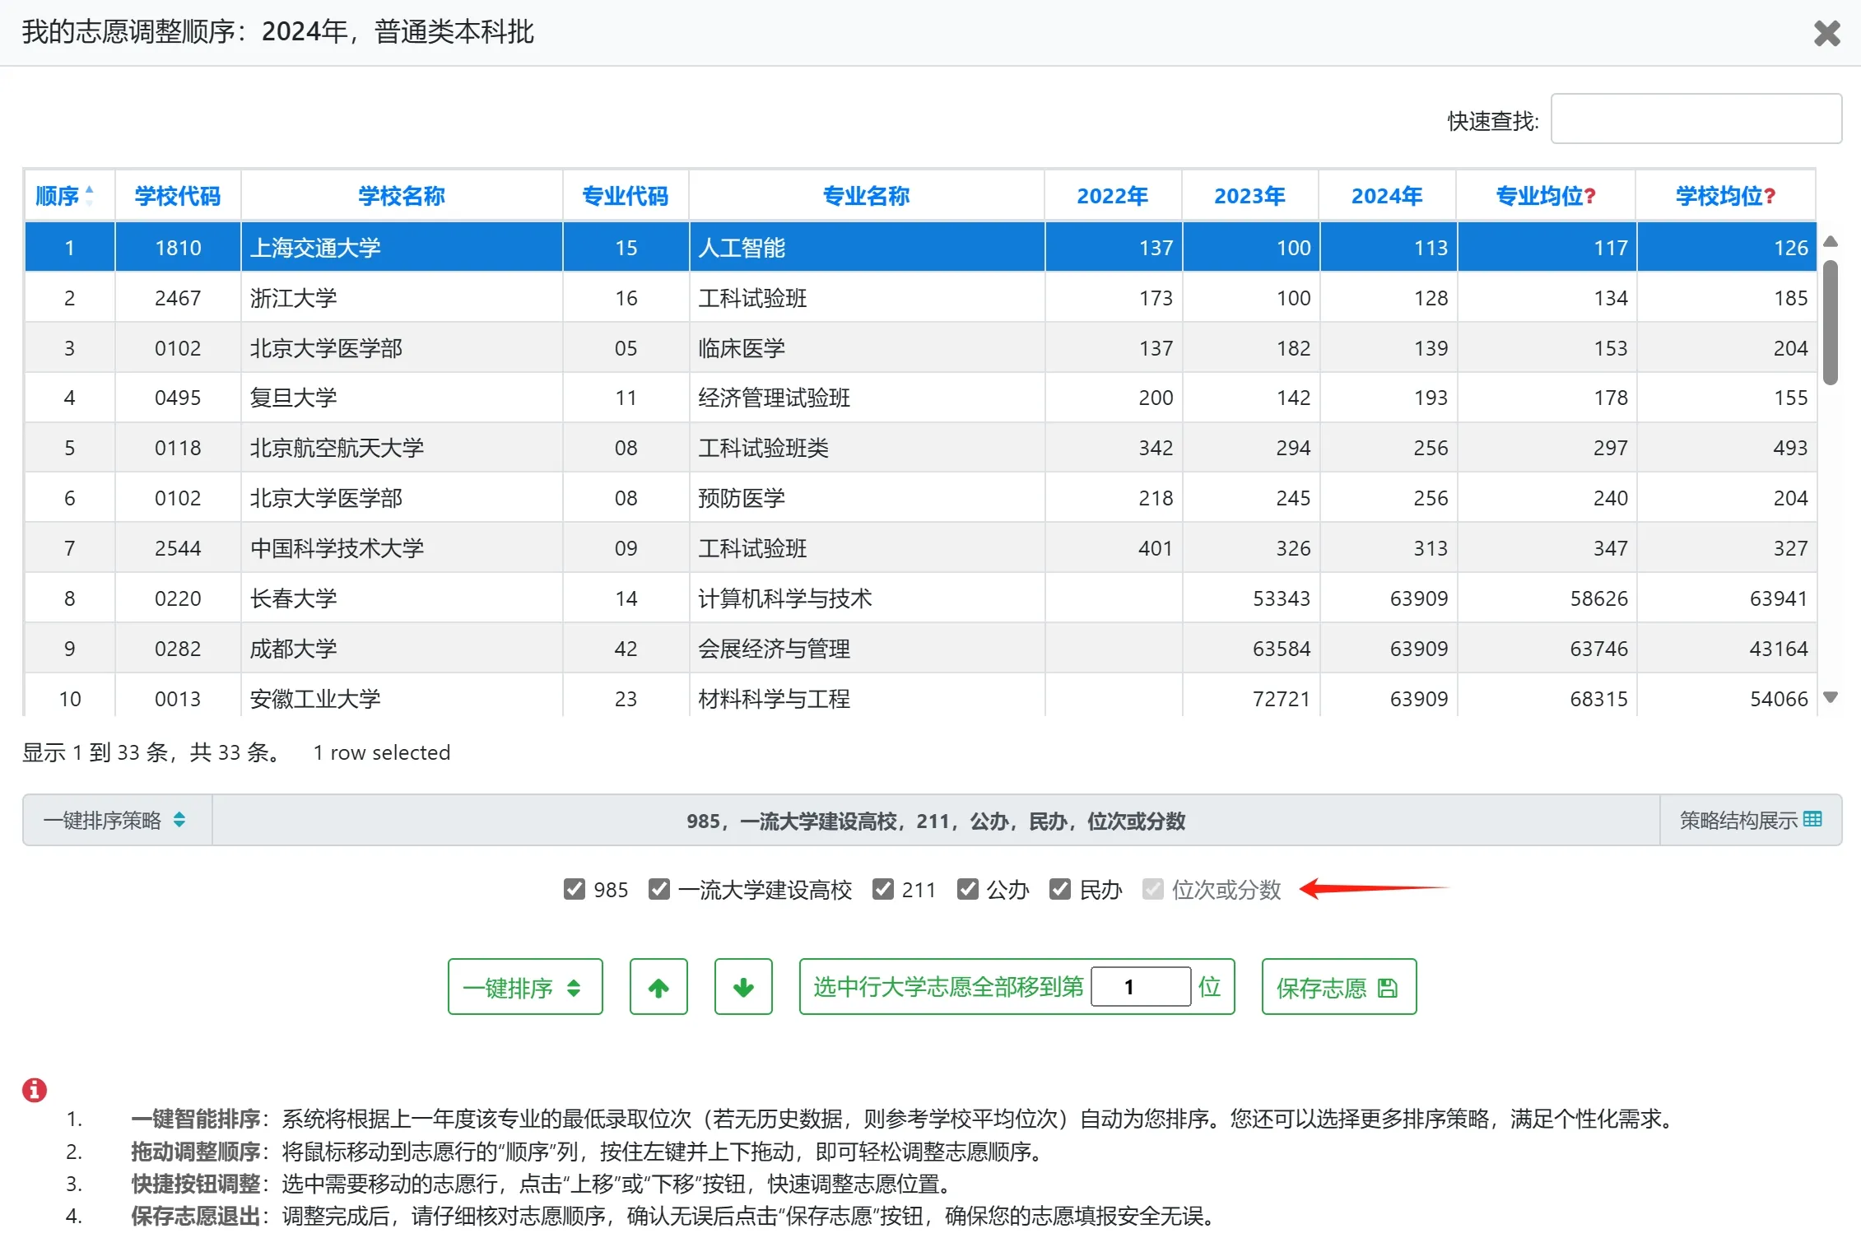Select the 成都大学 row
The width and height of the screenshot is (1861, 1252).
(920, 649)
